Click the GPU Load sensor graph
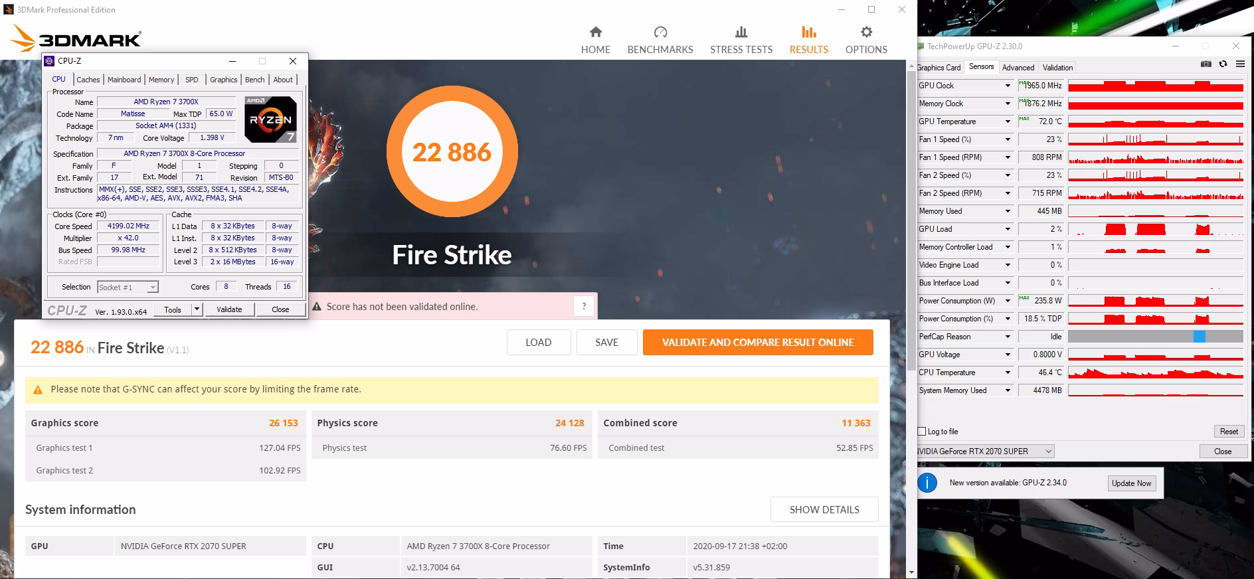 click(x=1156, y=229)
